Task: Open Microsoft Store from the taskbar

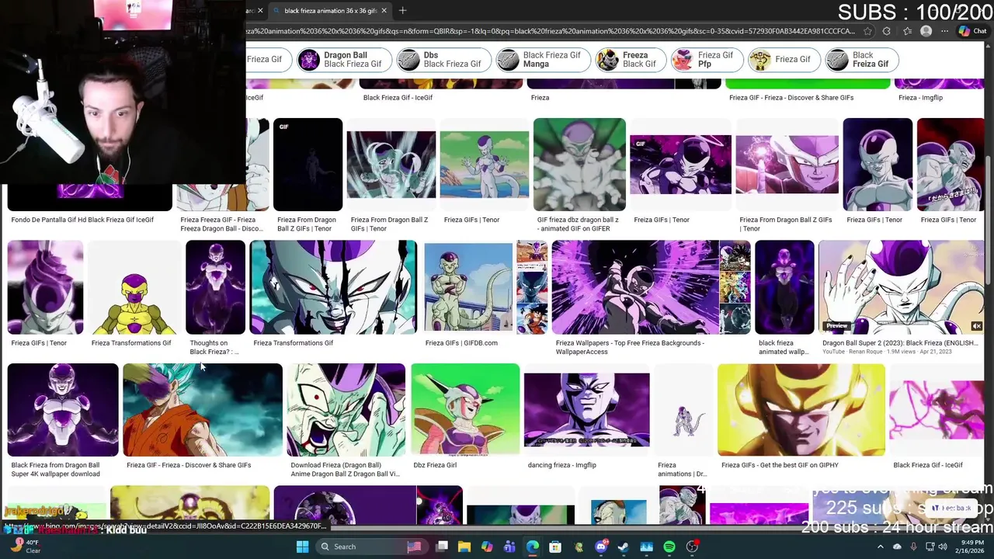Action: [x=555, y=547]
